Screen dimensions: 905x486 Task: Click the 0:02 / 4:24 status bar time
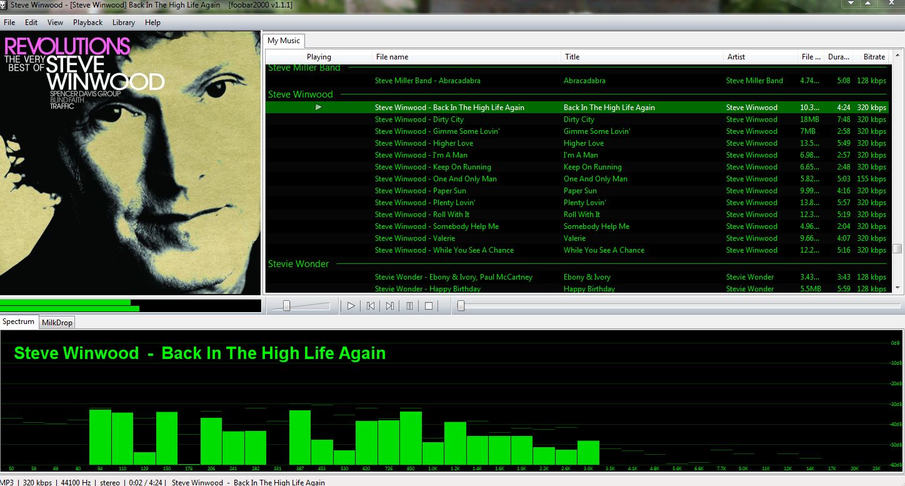[x=144, y=482]
